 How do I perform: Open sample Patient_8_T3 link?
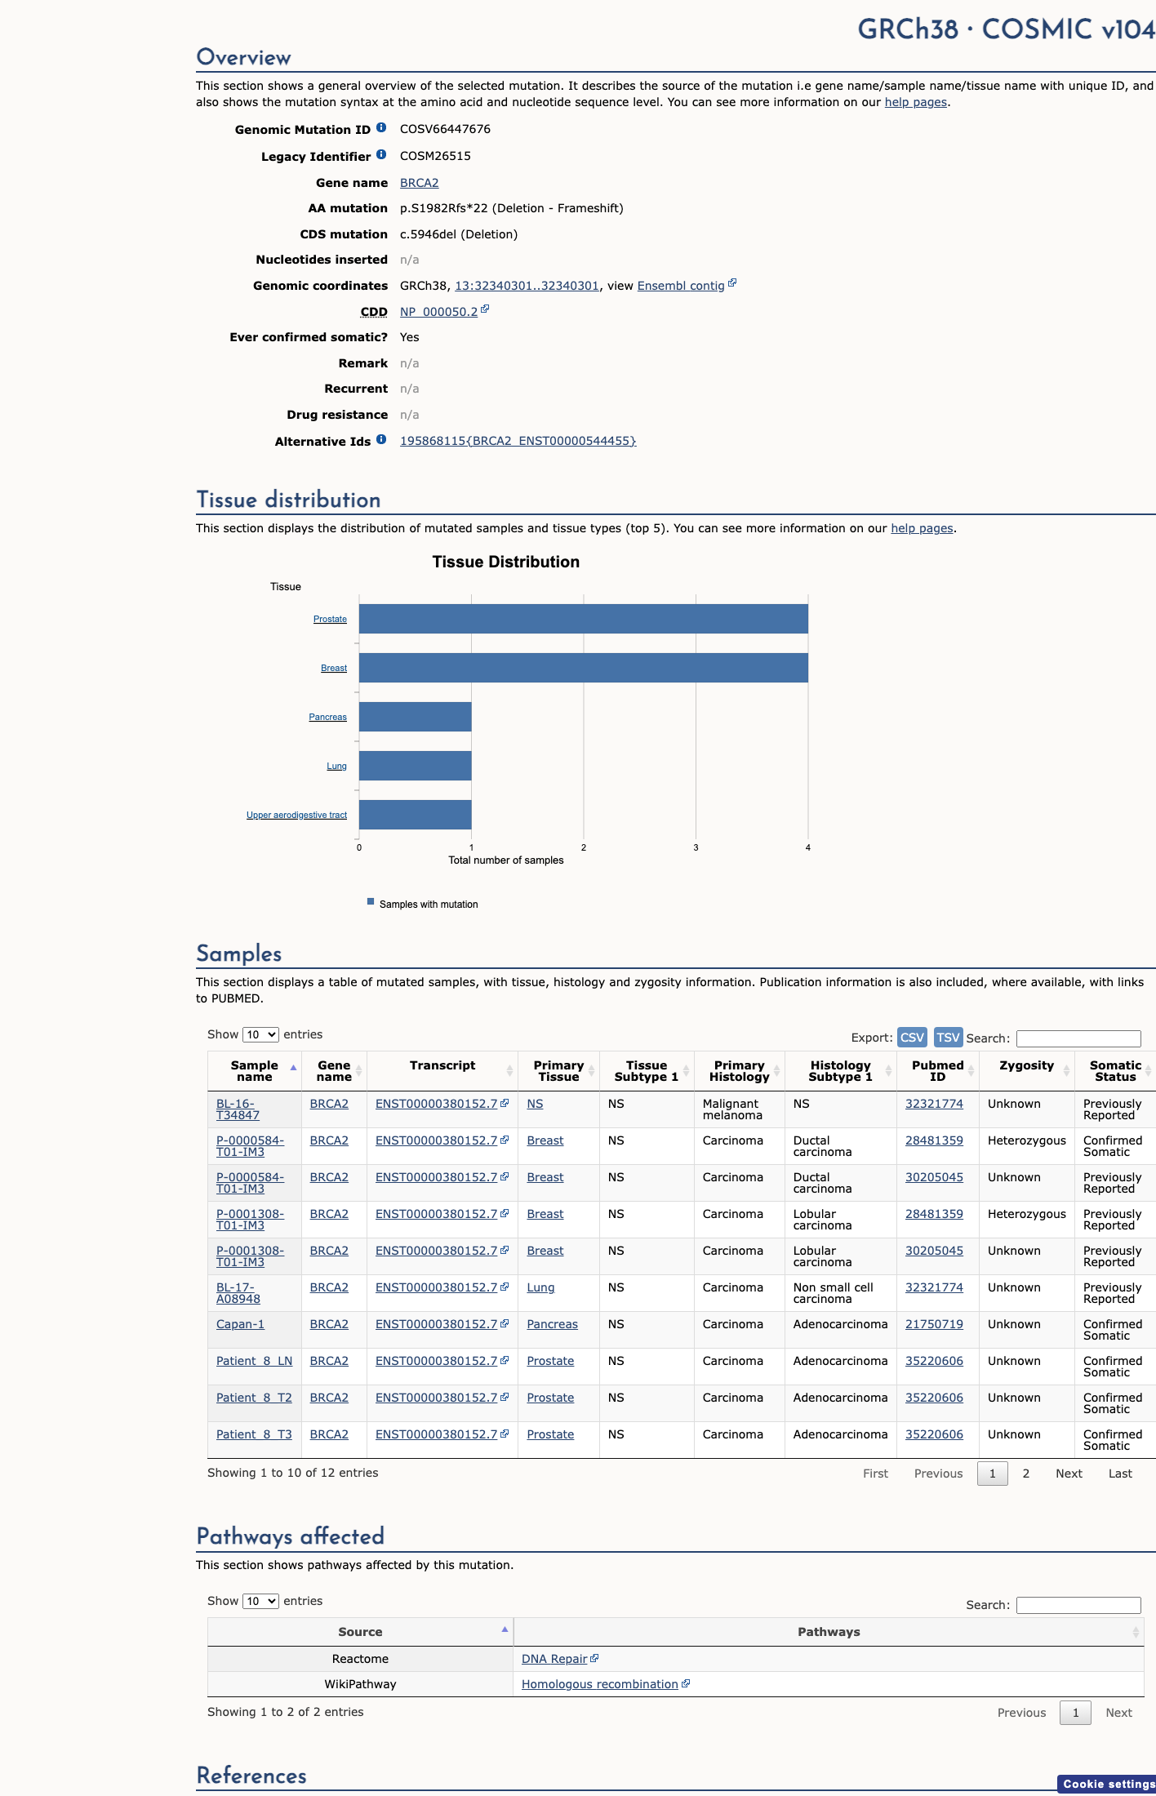click(x=254, y=1434)
